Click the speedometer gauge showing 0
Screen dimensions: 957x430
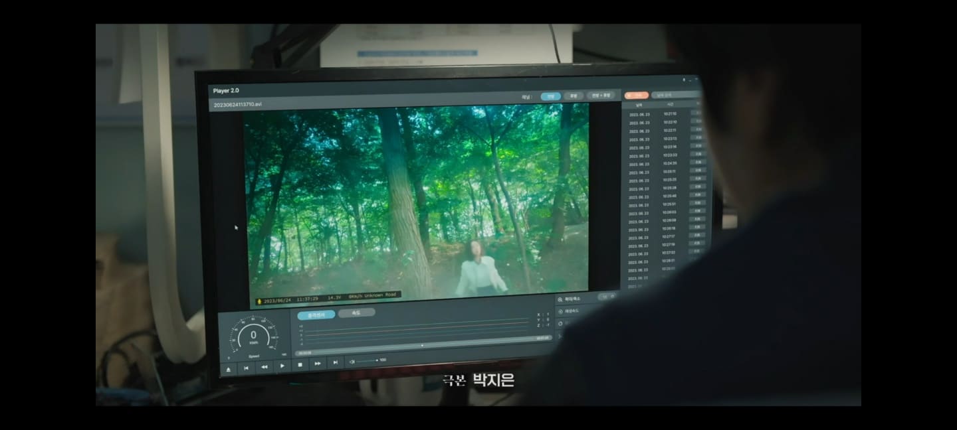(253, 336)
